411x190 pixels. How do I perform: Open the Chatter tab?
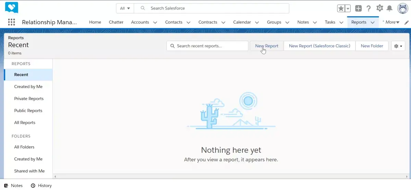click(116, 22)
